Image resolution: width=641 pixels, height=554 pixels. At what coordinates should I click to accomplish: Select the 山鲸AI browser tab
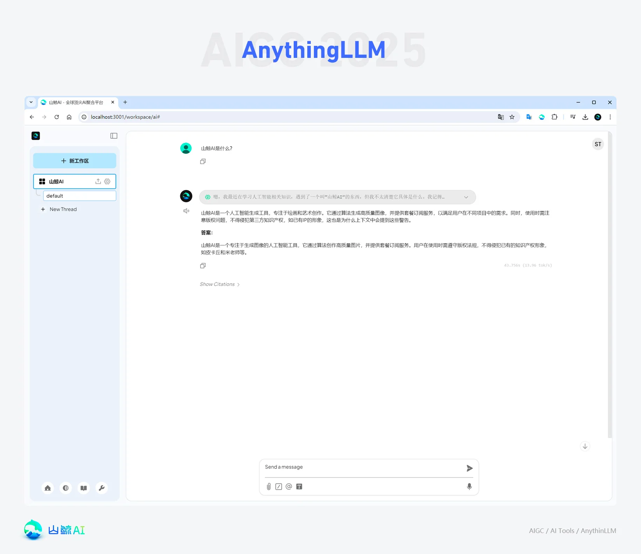[78, 103]
